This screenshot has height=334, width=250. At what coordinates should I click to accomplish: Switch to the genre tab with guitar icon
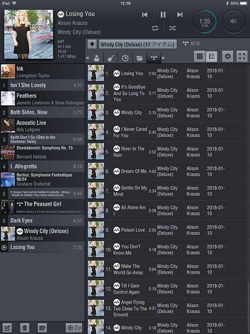pos(111,58)
